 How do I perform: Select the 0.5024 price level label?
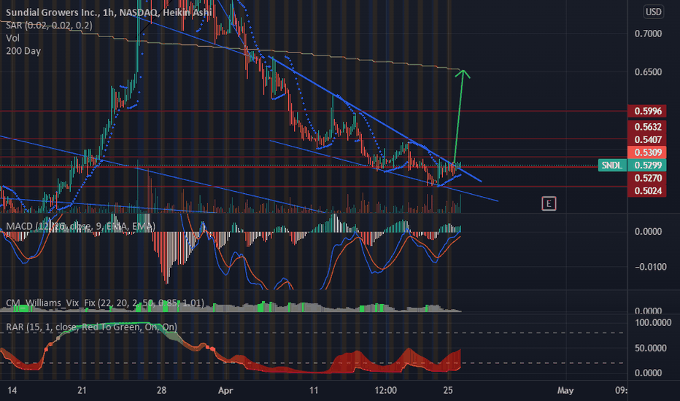click(647, 191)
